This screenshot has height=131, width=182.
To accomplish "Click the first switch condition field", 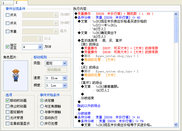I will [x=40, y=15].
